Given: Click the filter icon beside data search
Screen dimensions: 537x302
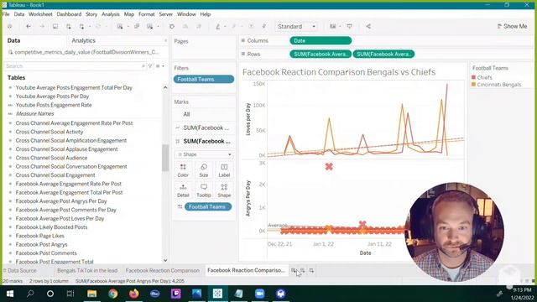Looking at the screenshot, I should pyautogui.click(x=149, y=66).
